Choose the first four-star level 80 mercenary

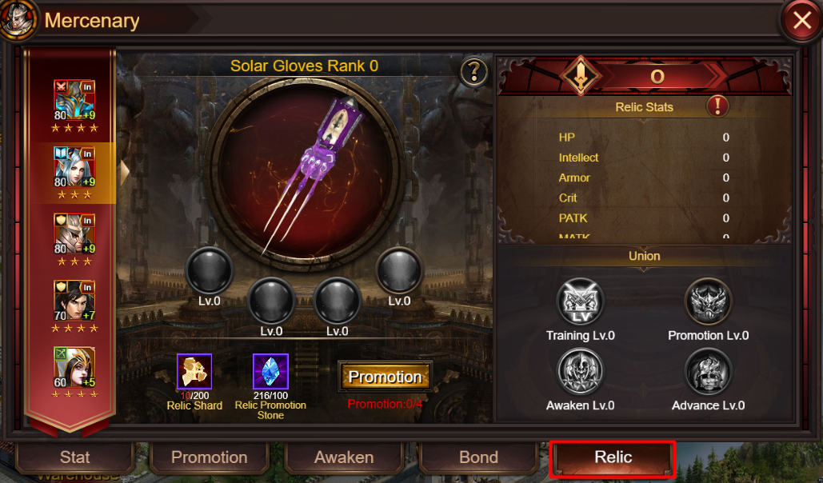pos(74,100)
